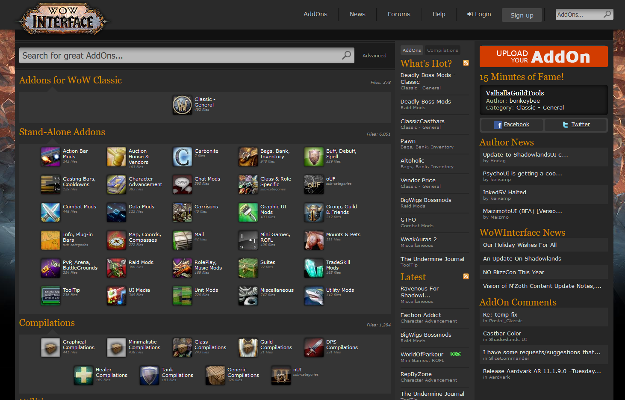Select the Mail category icon
This screenshot has width=625, height=400.
click(182, 240)
